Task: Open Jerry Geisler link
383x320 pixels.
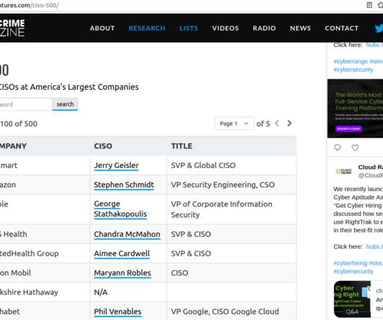Action: pos(116,165)
